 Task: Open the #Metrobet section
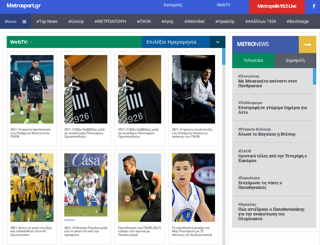pos(194,21)
